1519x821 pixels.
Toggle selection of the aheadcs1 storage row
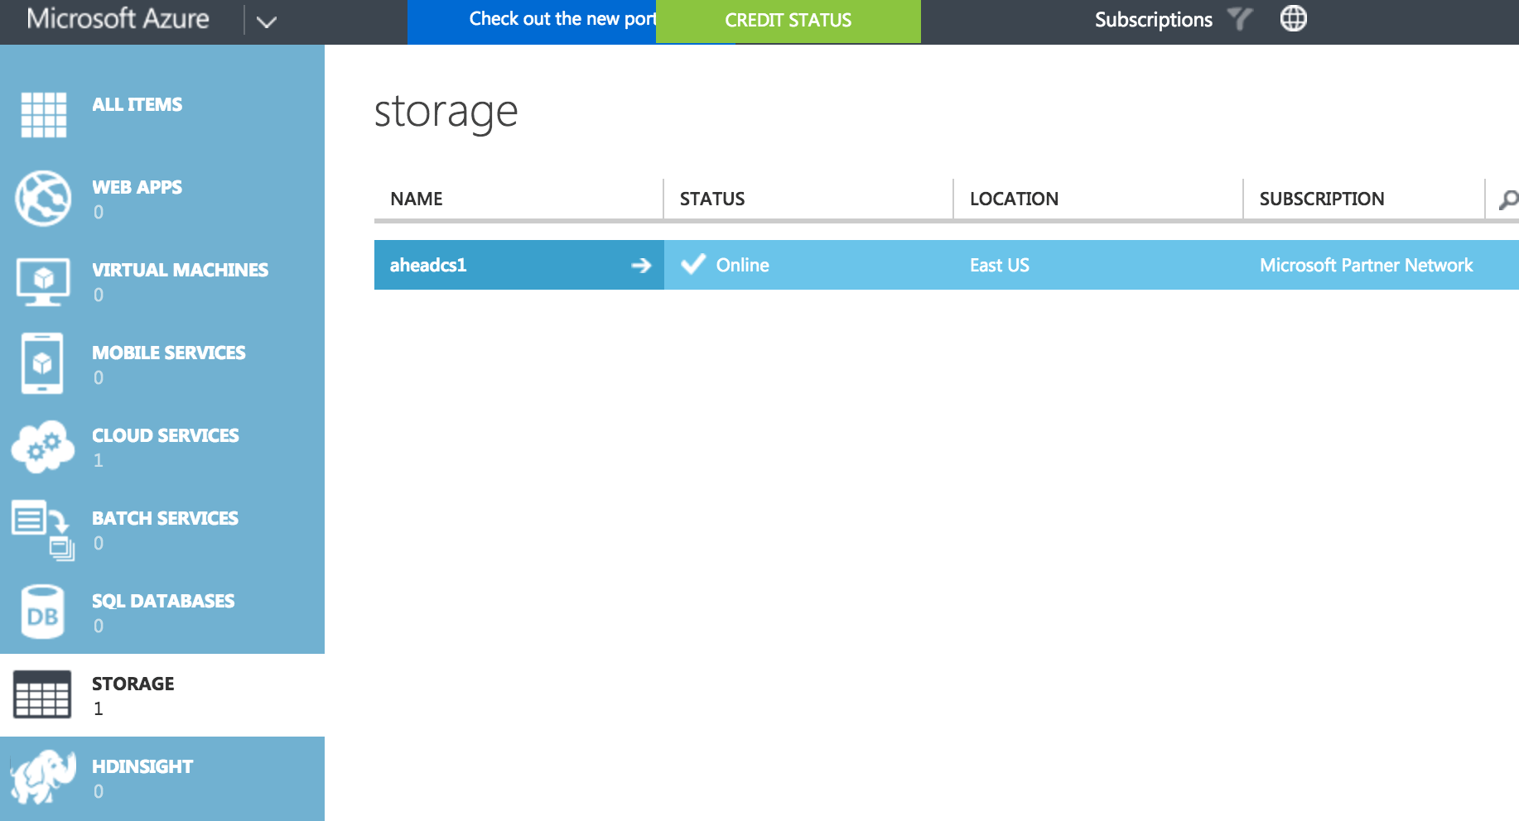click(497, 265)
